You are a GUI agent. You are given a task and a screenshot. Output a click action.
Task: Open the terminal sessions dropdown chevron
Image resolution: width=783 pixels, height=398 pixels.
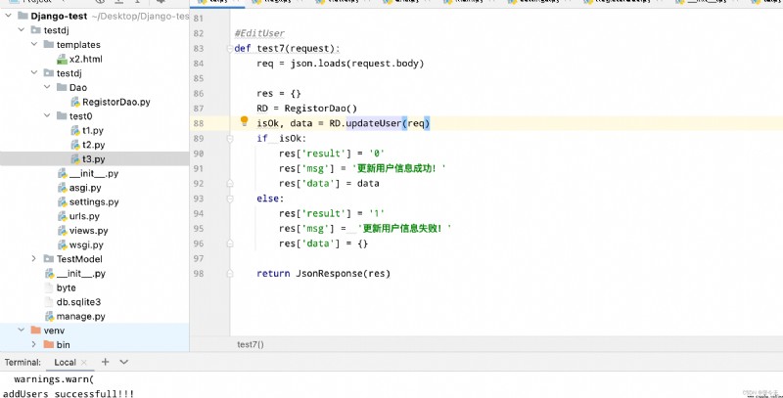tap(124, 362)
